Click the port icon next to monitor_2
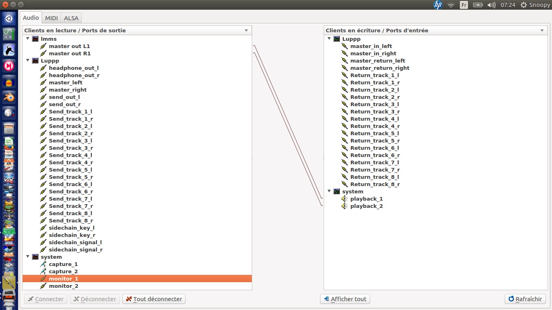This screenshot has height=310, width=552. point(43,286)
